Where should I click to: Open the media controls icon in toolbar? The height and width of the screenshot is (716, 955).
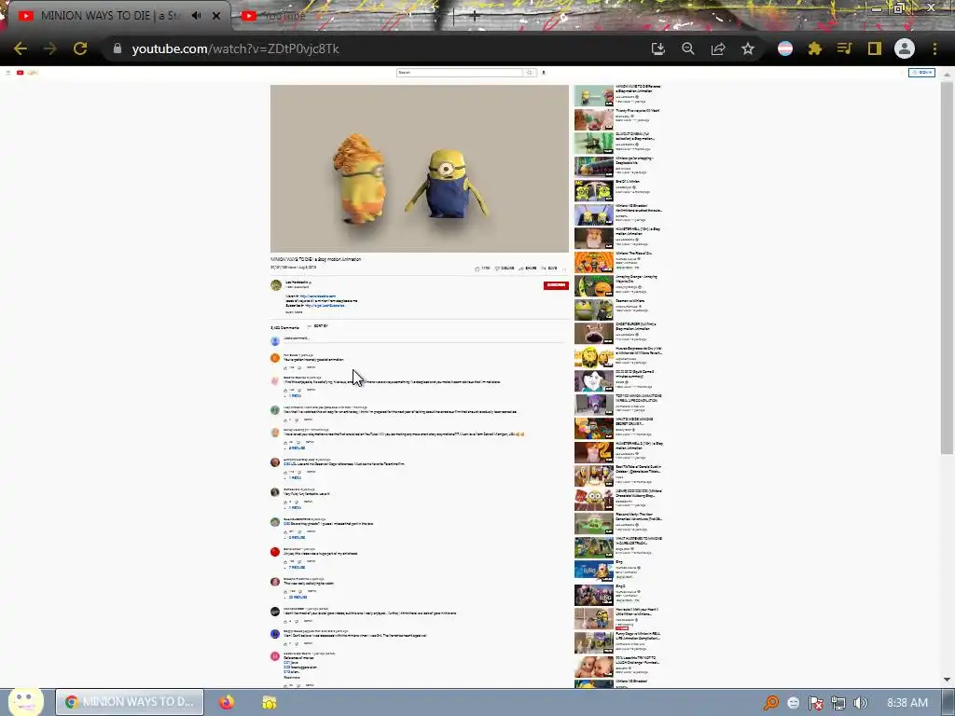point(845,48)
